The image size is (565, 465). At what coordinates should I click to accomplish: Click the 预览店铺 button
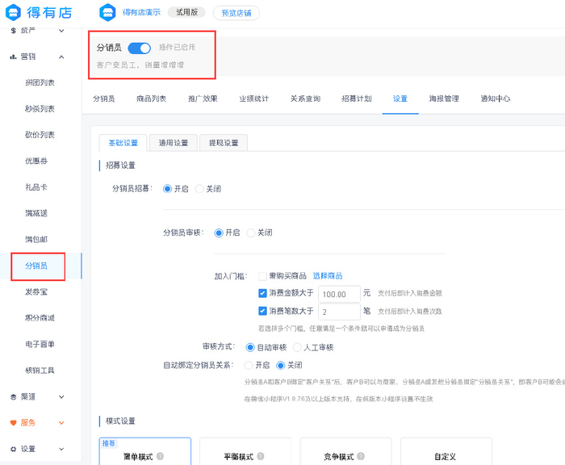[x=236, y=13]
